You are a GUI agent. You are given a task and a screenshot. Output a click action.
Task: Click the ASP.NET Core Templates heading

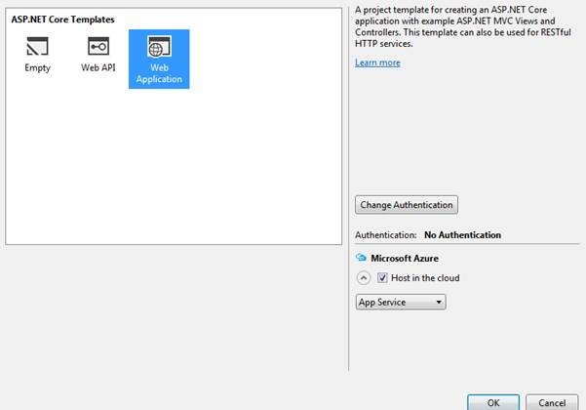tap(62, 20)
